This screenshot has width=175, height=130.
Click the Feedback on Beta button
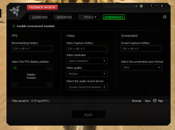click(x=42, y=7)
